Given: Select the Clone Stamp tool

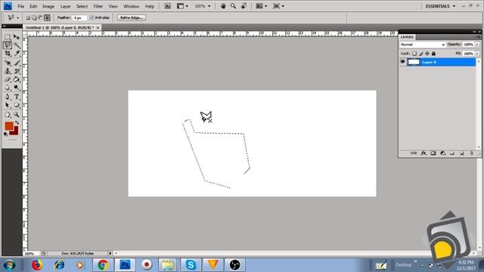Looking at the screenshot, I should tap(8, 71).
